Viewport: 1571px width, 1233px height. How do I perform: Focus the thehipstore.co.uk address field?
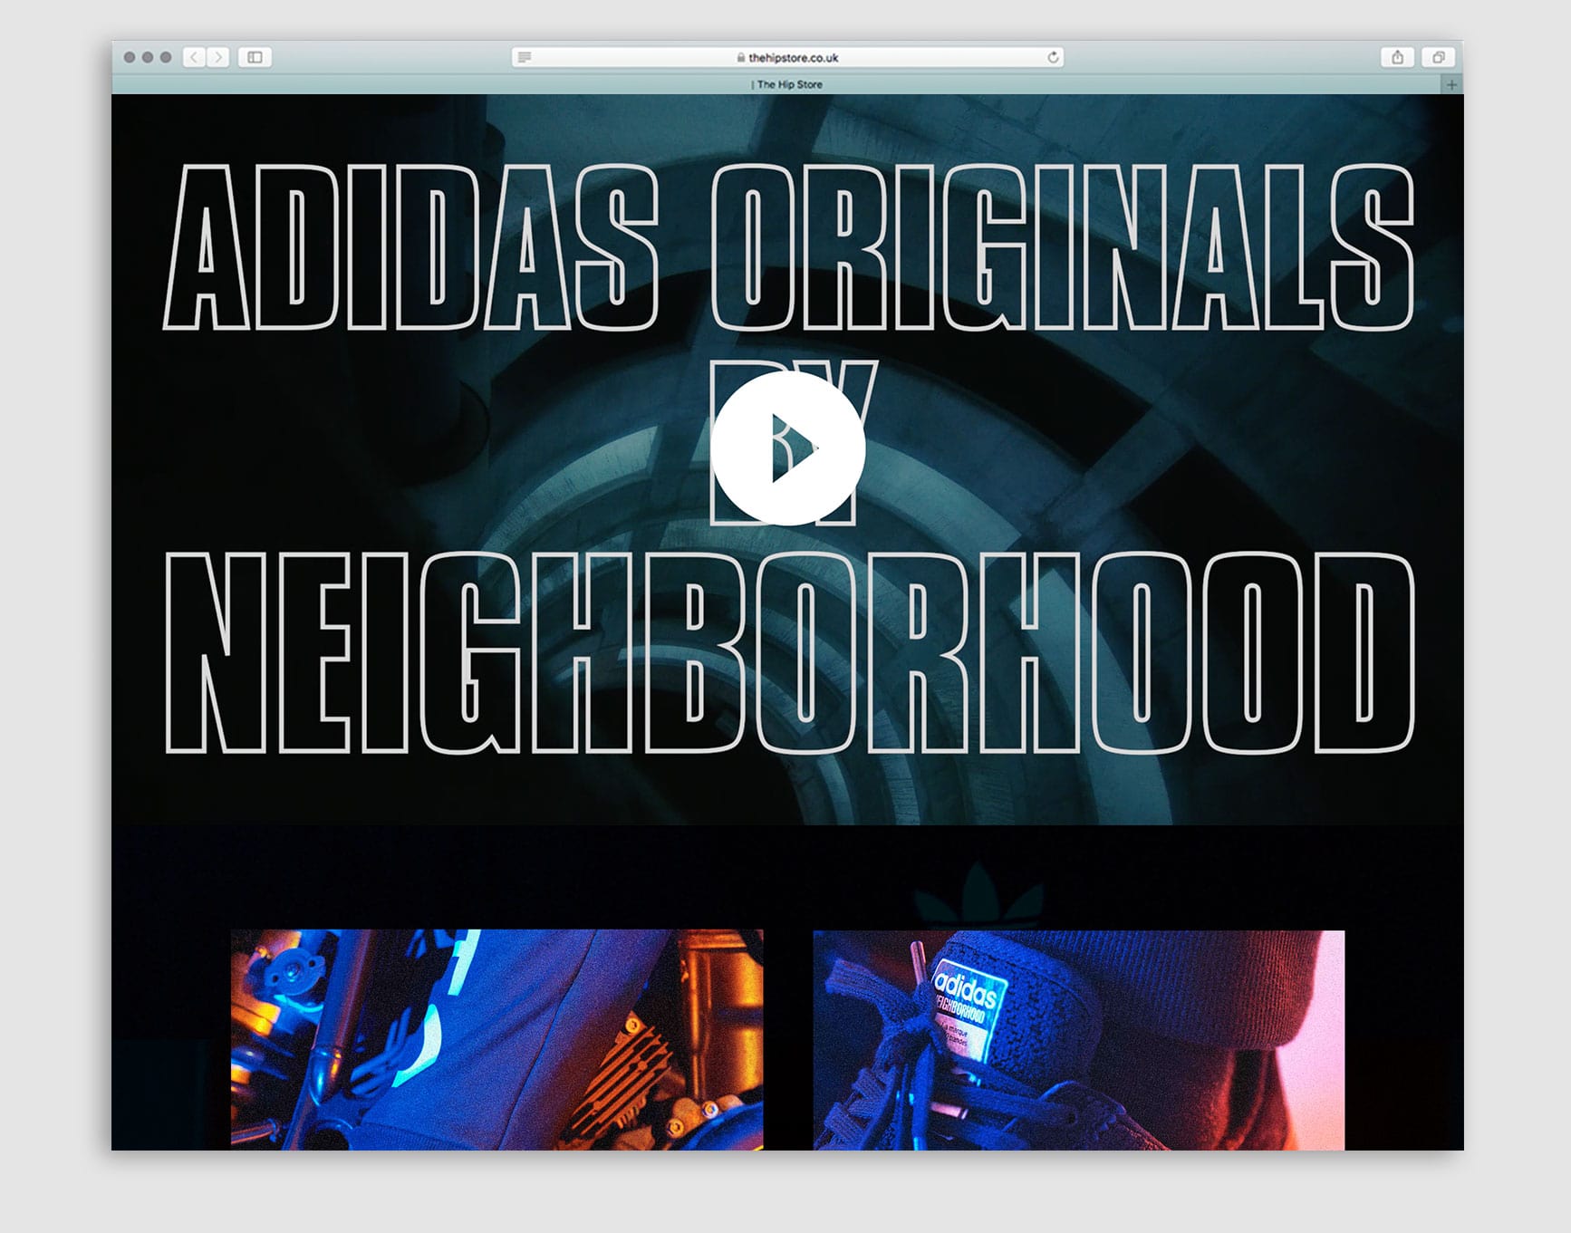coord(787,57)
